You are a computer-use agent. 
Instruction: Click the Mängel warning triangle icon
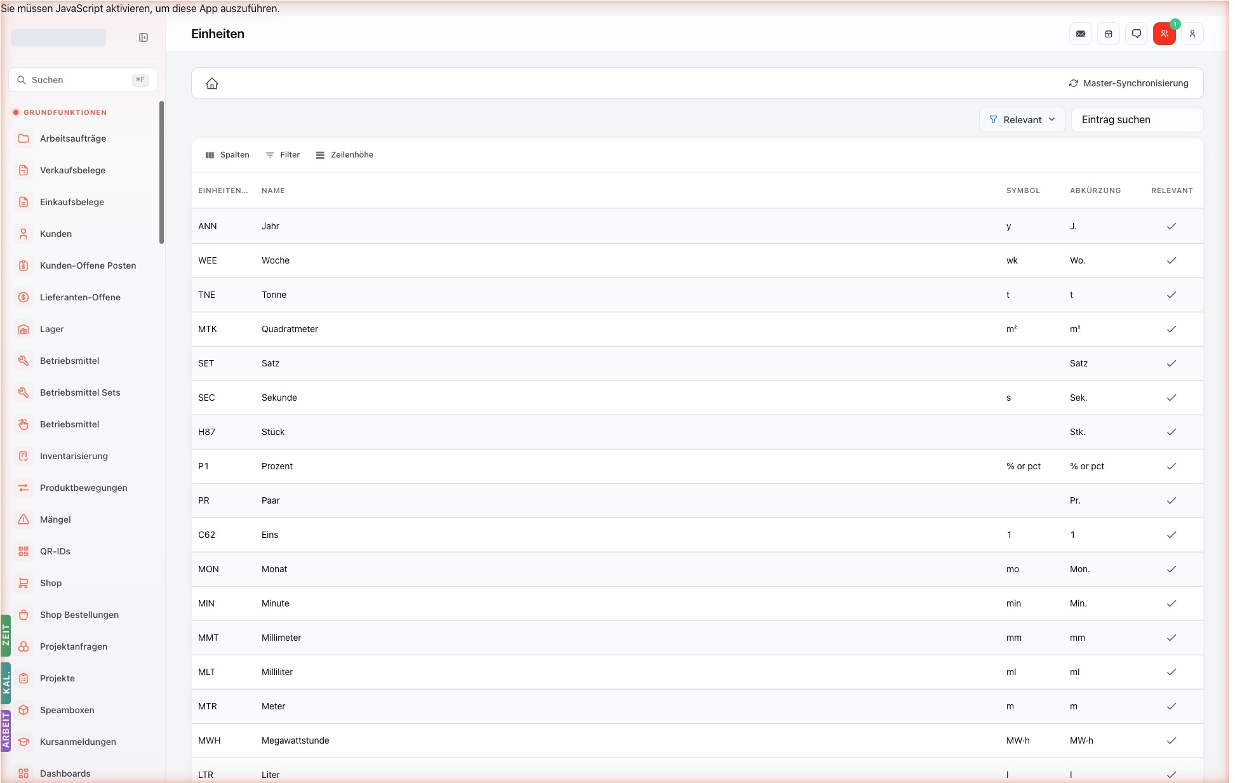point(23,519)
